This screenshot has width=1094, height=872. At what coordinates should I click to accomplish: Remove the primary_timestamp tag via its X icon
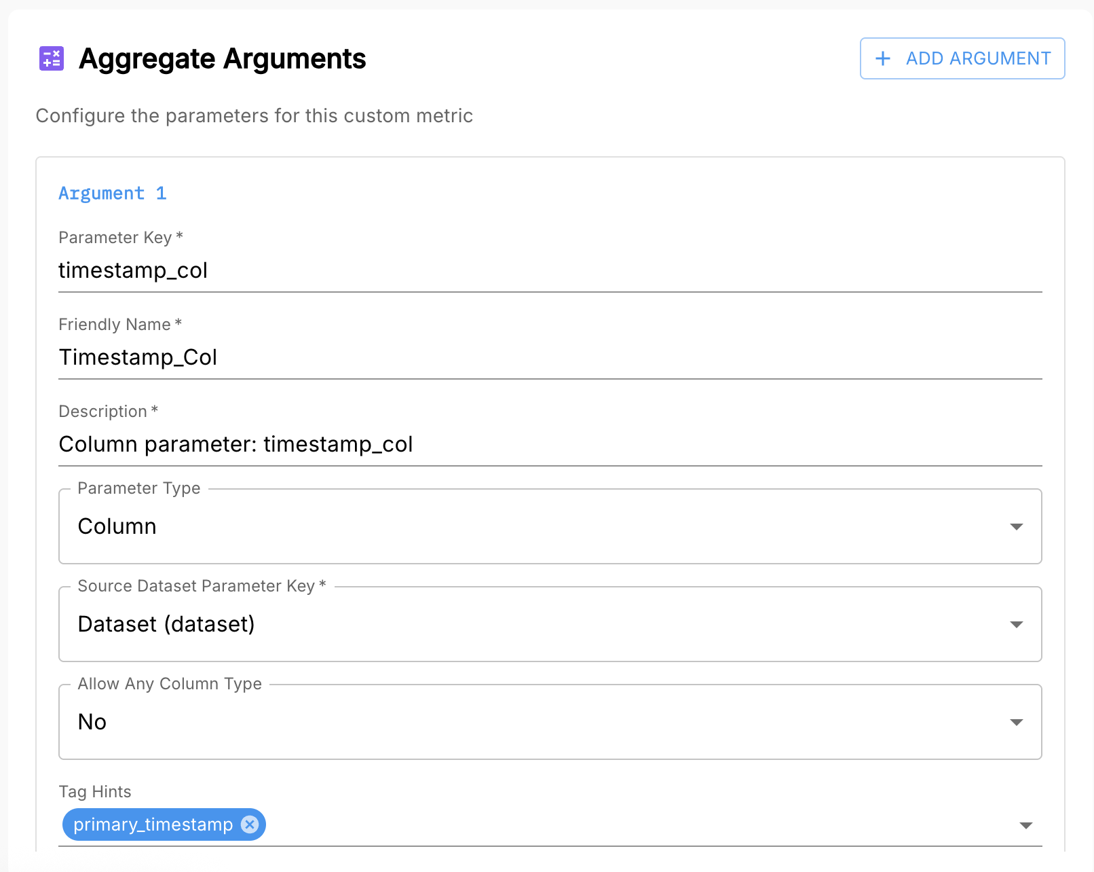click(250, 824)
